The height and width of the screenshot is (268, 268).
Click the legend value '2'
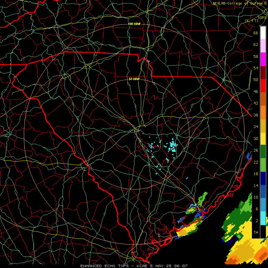(x=257, y=221)
